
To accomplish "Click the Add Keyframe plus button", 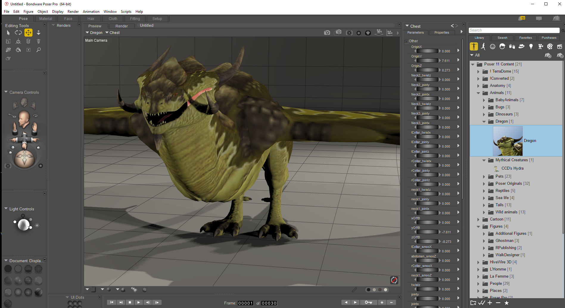I will (x=382, y=302).
